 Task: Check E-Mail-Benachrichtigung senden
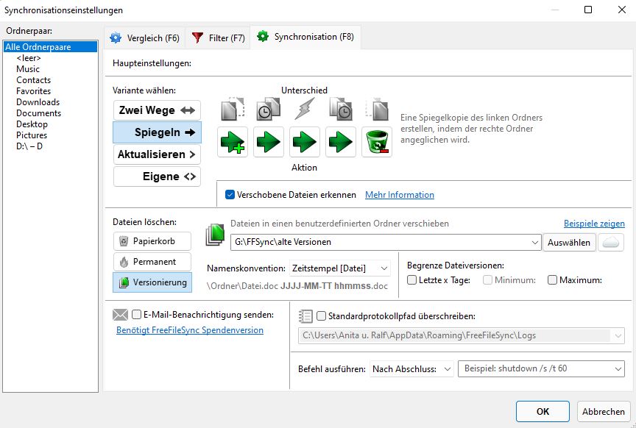(137, 315)
